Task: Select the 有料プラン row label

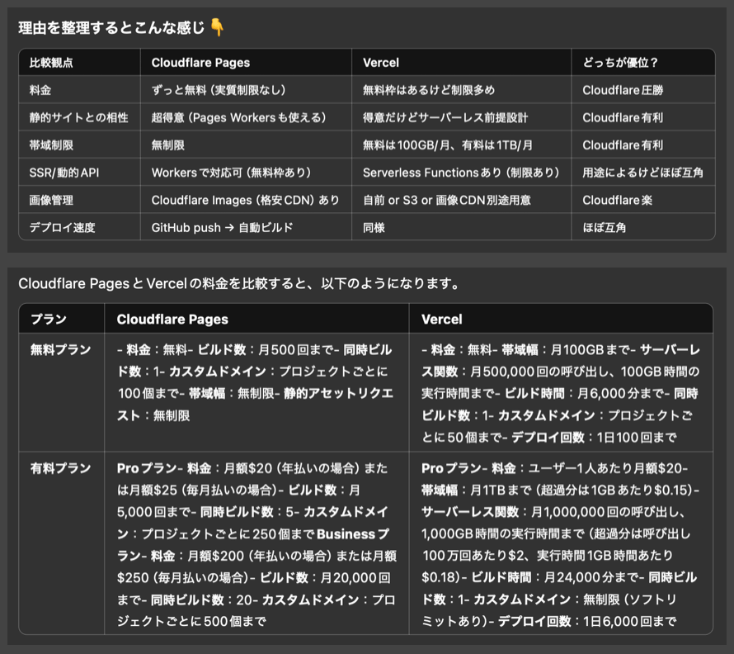Action: (60, 468)
